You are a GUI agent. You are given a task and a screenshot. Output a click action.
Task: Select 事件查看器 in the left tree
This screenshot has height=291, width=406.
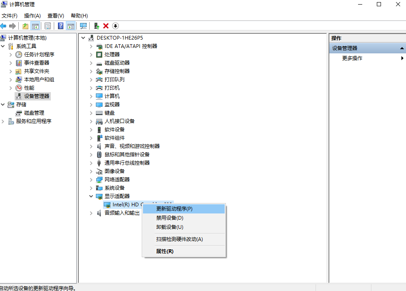click(36, 63)
